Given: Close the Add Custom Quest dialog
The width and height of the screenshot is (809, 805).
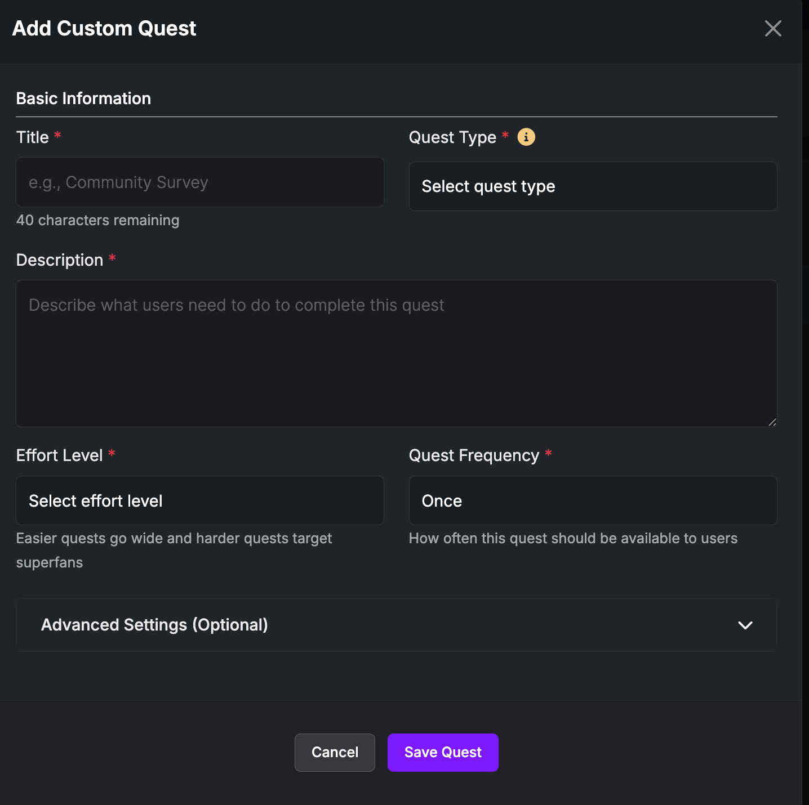Looking at the screenshot, I should point(773,28).
